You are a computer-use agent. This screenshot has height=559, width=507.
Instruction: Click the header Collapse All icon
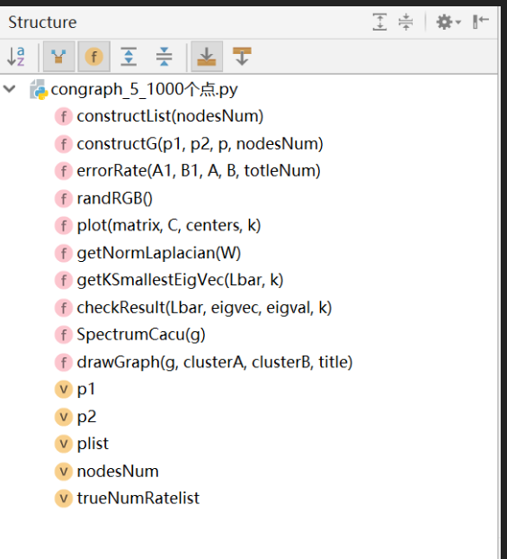[x=405, y=23]
